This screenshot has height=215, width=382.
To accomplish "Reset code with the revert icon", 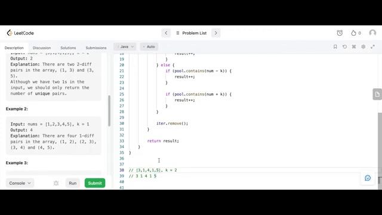I will tap(344, 47).
